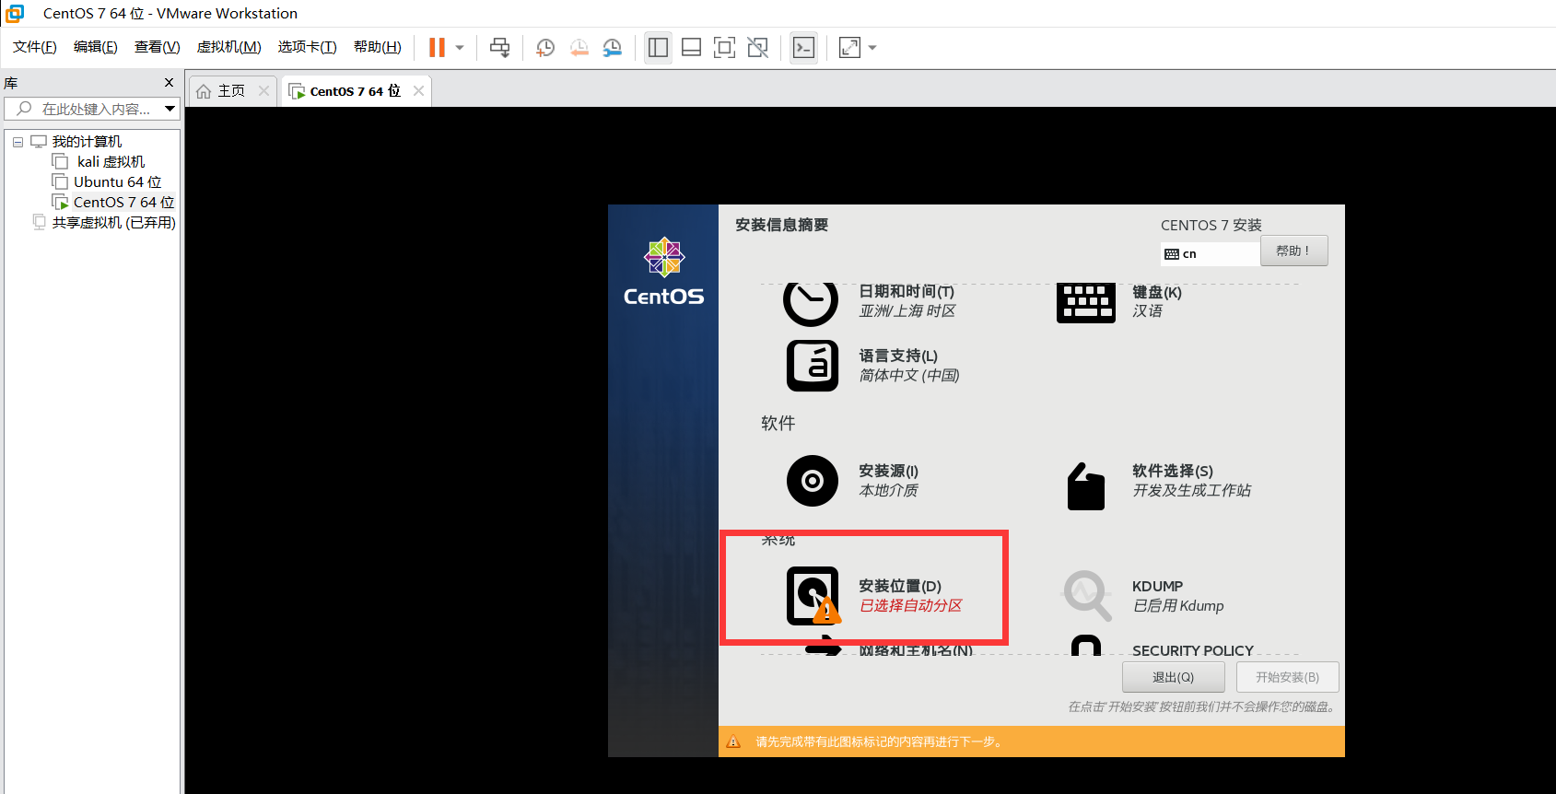The width and height of the screenshot is (1556, 794).
Task: Open 软件选择(S) via the package icon
Action: pyautogui.click(x=1086, y=485)
